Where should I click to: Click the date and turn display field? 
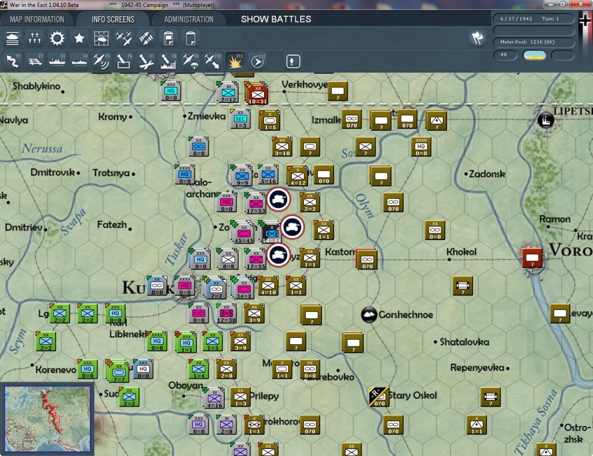(533, 19)
